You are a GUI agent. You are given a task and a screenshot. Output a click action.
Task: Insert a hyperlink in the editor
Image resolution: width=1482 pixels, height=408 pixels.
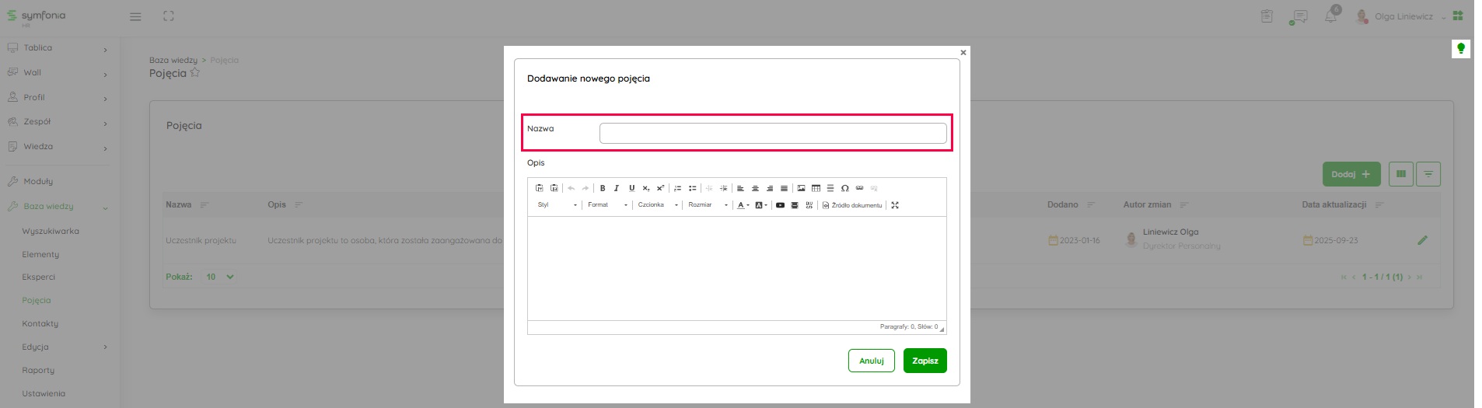(859, 188)
